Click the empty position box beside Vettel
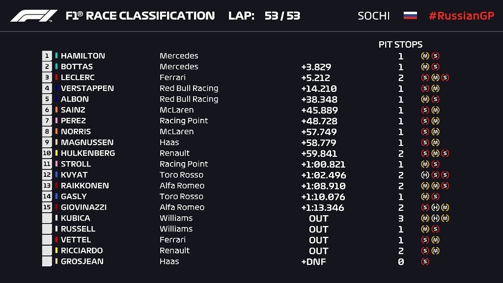The width and height of the screenshot is (503, 283). click(x=47, y=240)
